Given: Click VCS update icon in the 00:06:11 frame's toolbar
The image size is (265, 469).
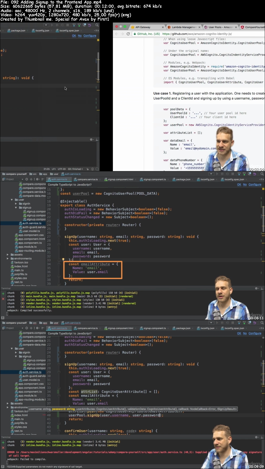Looking at the screenshot, I should click(239, 174).
